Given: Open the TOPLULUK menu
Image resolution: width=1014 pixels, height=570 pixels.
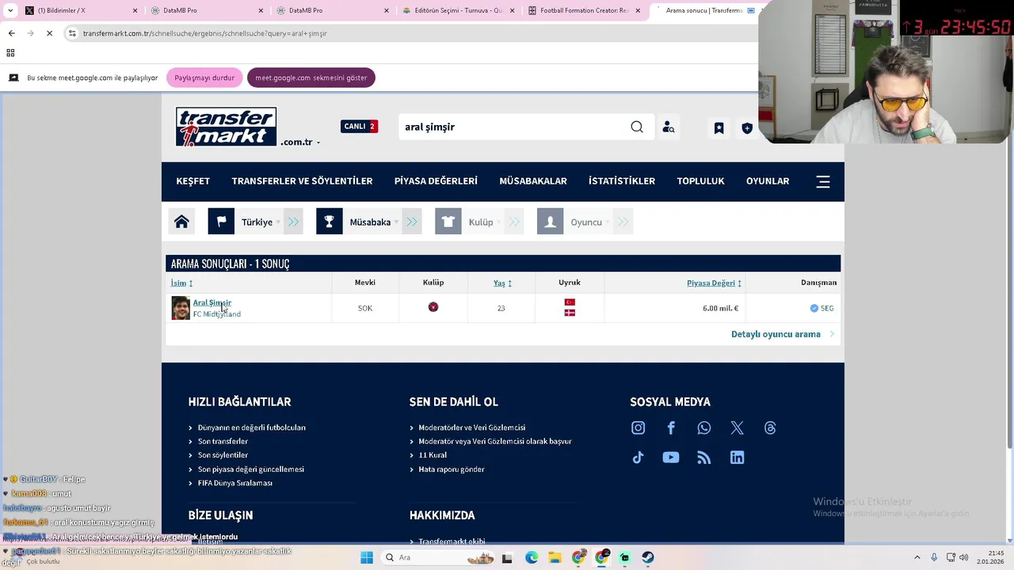Looking at the screenshot, I should (x=700, y=181).
